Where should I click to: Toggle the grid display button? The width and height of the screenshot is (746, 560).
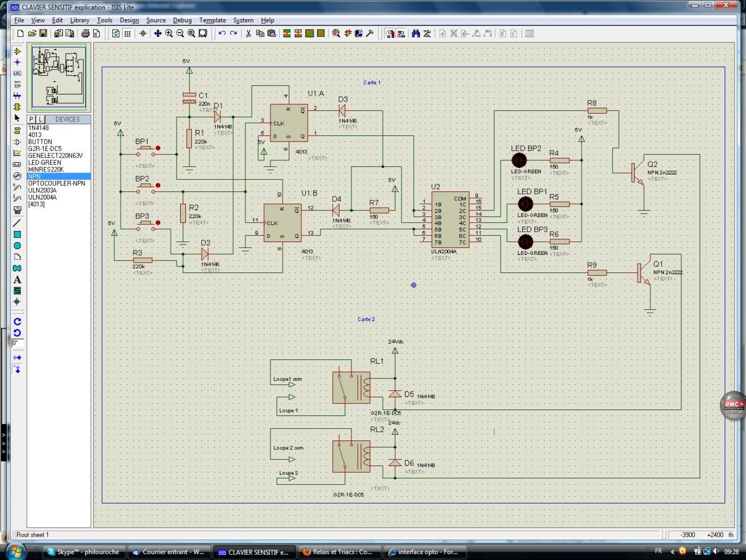tap(127, 33)
